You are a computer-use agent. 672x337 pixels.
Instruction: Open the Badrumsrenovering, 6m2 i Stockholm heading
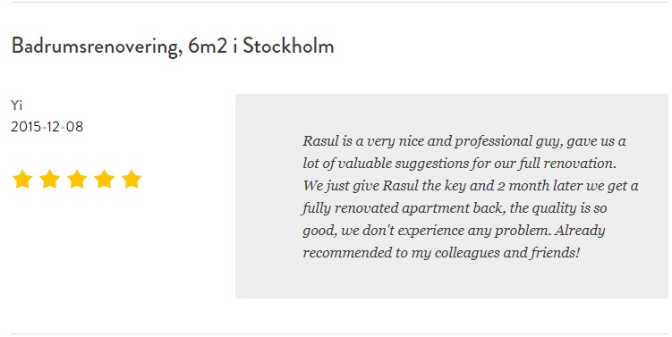coord(173,46)
